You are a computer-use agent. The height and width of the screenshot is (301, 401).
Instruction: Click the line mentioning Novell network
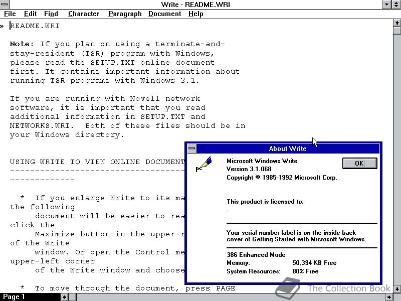pos(105,98)
